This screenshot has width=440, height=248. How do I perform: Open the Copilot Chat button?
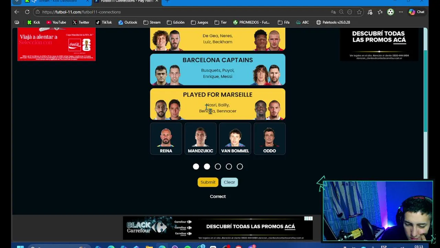pyautogui.click(x=417, y=12)
